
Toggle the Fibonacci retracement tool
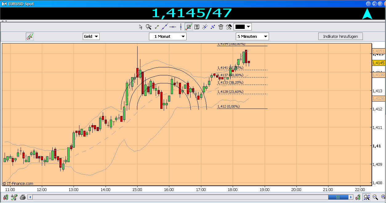coord(189,27)
